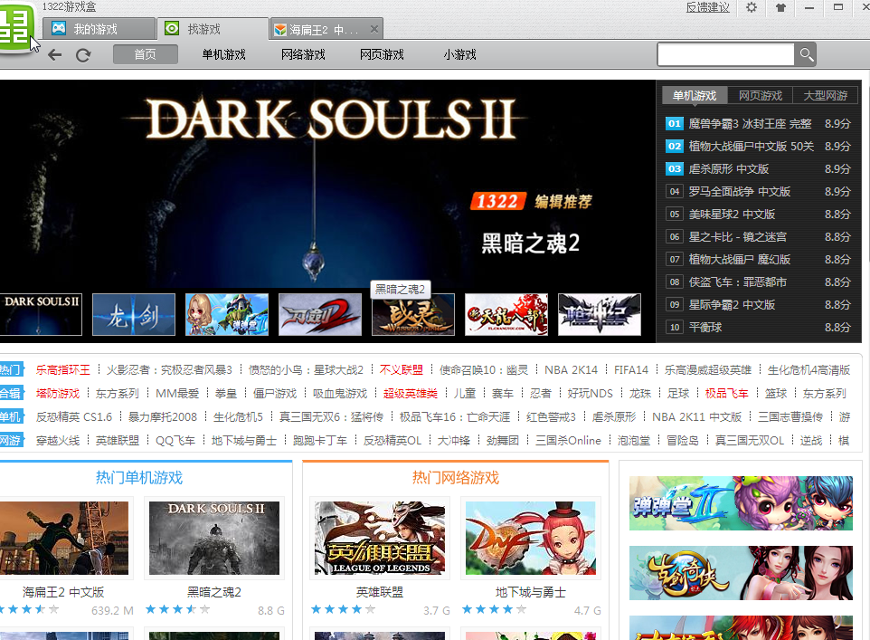Image resolution: width=870 pixels, height=640 pixels.
Task: Open the 超级英雄类 collection link
Action: point(410,394)
